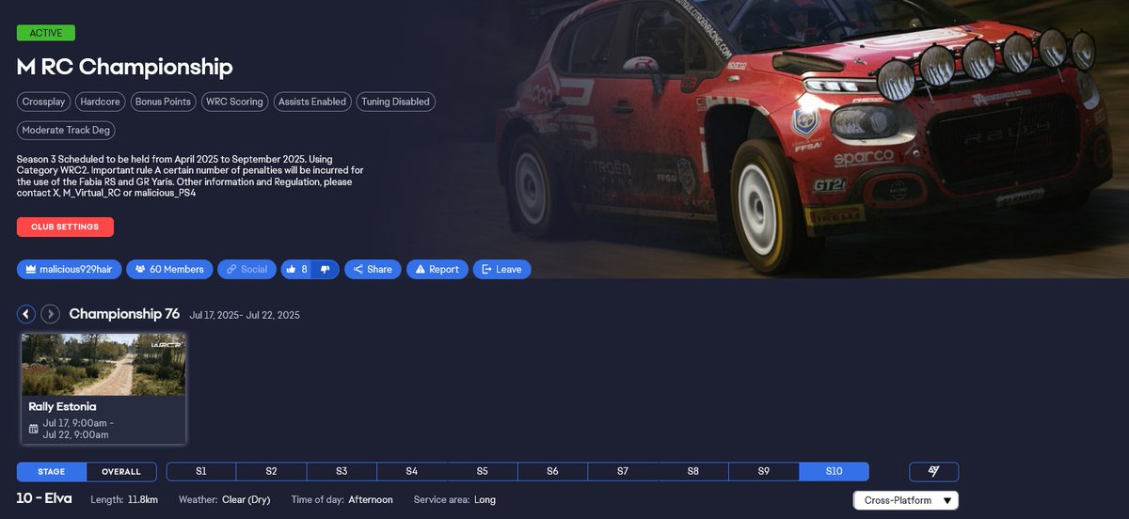This screenshot has width=1129, height=519.
Task: Click the Tuning Disabled tag
Action: click(394, 102)
